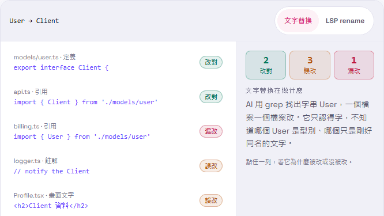Select the models/user.ts 定義 row
Image resolution: width=384 pixels, height=216 pixels.
pyautogui.click(x=118, y=62)
